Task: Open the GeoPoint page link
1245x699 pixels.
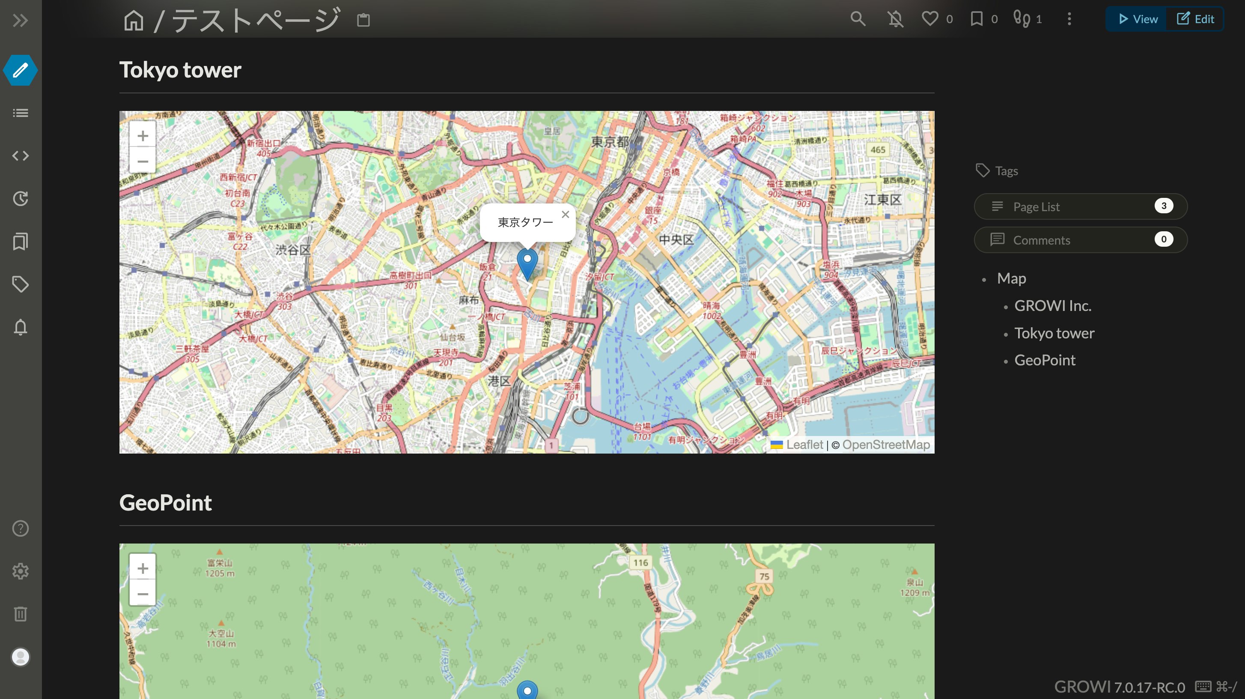Action: tap(1045, 360)
